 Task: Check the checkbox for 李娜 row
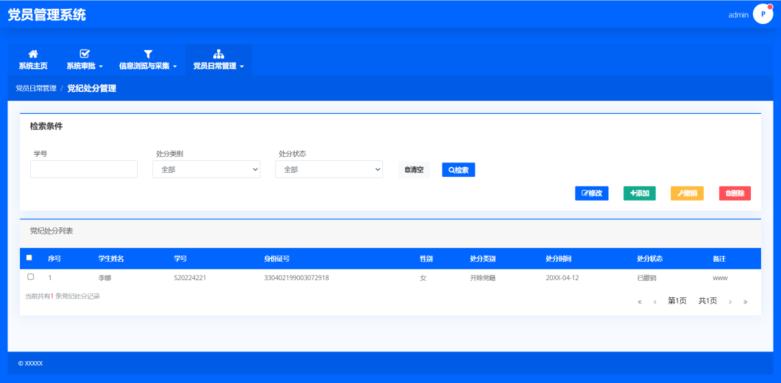tap(30, 276)
